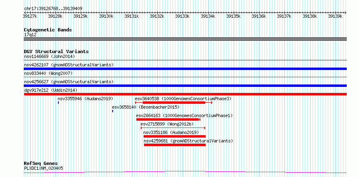
Task: Click the 39127k ruler tick label
Action: click(x=30, y=16)
